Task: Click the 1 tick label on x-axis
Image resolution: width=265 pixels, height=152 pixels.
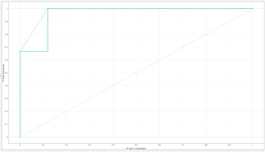Action: tap(252, 145)
